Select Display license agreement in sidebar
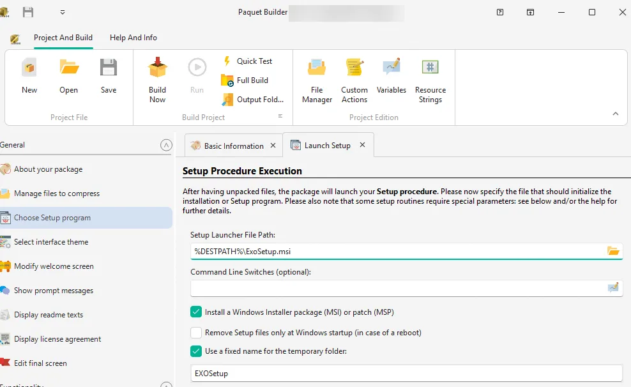 57,339
